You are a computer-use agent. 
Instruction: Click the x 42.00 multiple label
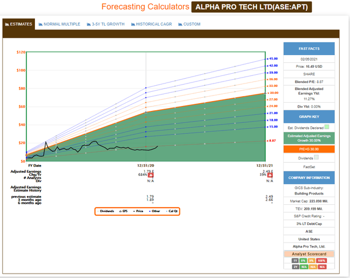tap(272, 66)
